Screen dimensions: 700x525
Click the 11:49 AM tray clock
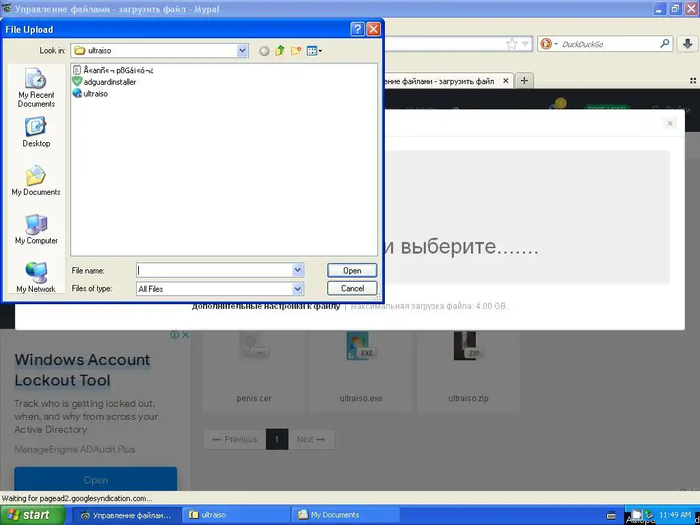tap(675, 515)
